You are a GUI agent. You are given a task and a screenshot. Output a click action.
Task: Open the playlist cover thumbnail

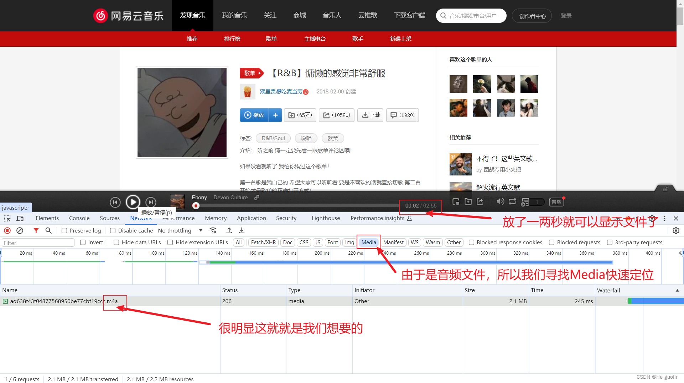(182, 112)
